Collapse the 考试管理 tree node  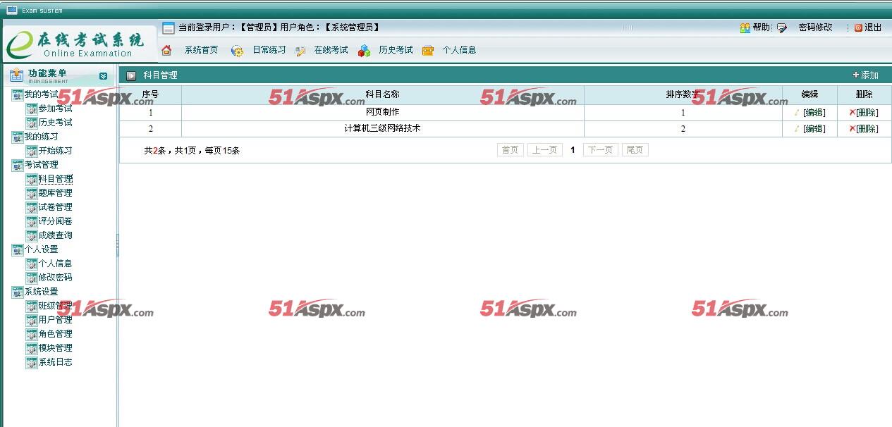coord(18,165)
